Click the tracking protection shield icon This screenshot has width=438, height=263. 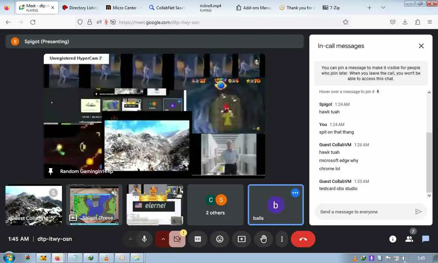point(80,22)
